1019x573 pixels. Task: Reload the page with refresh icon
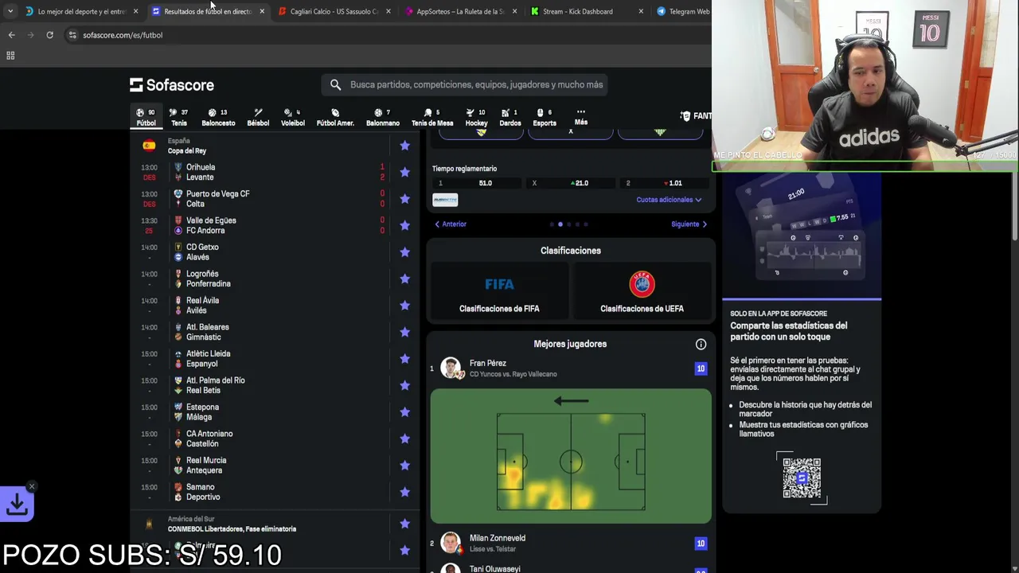pyautogui.click(x=49, y=35)
